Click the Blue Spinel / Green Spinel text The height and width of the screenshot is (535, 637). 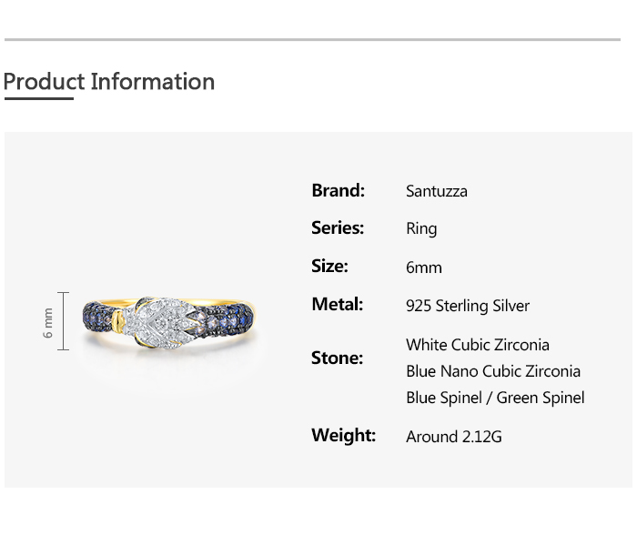[495, 398]
